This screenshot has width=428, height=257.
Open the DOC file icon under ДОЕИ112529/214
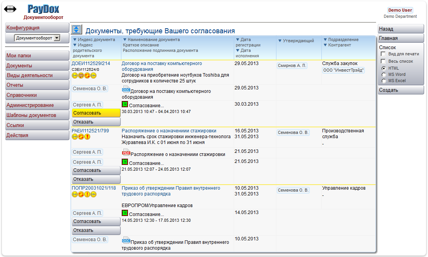coord(126,89)
